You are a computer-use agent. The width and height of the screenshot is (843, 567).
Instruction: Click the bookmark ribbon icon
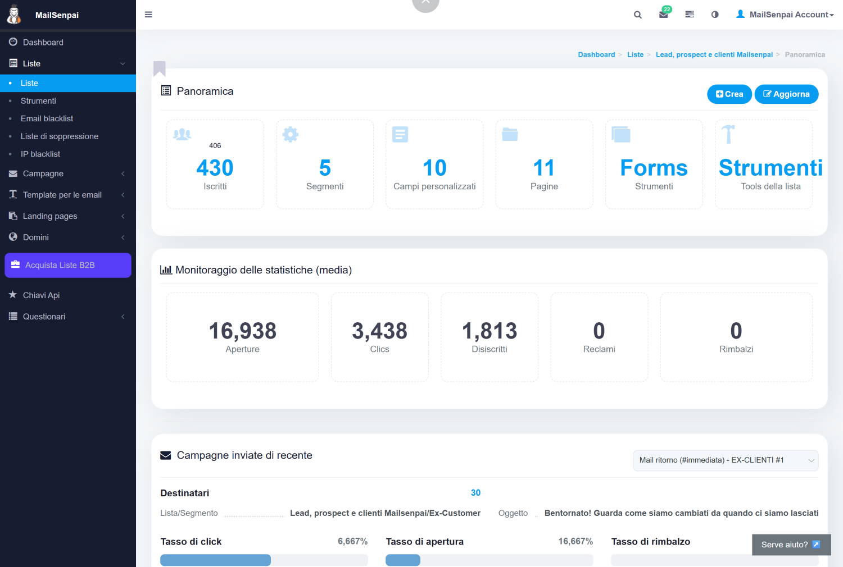[160, 68]
